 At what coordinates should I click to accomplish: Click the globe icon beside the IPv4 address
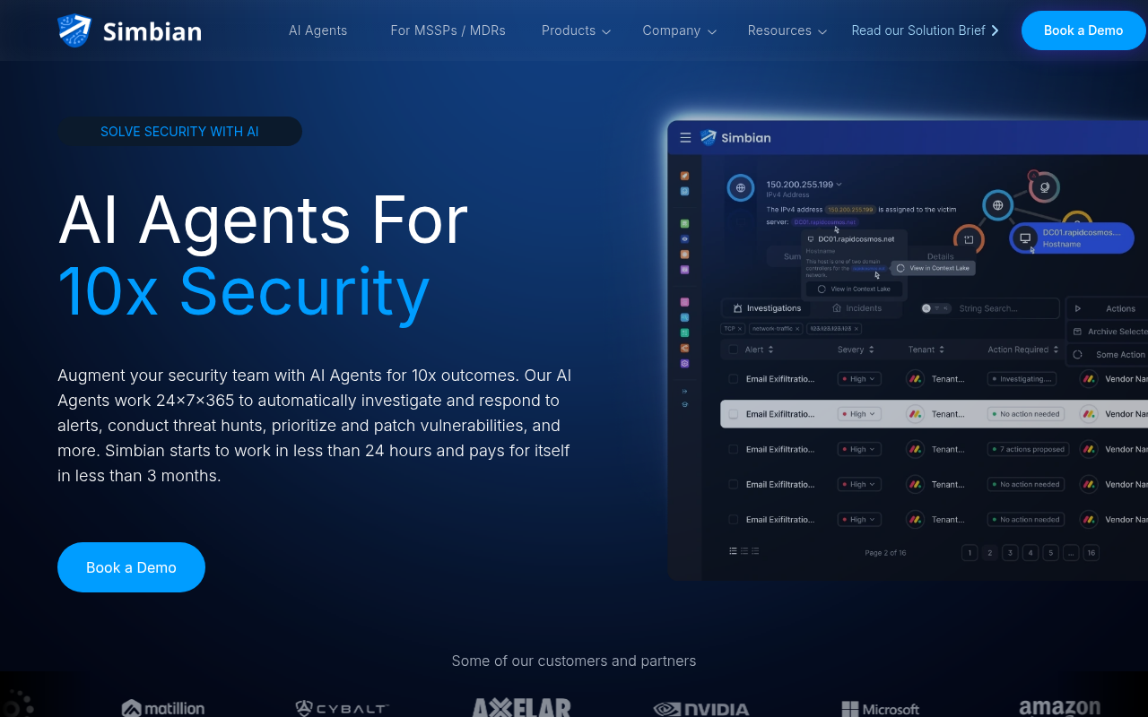pyautogui.click(x=740, y=188)
